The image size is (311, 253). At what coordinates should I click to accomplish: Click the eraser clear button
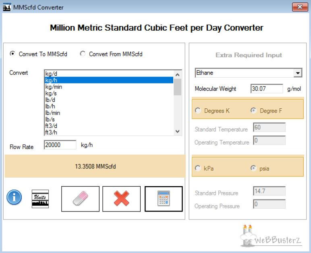[80, 199]
